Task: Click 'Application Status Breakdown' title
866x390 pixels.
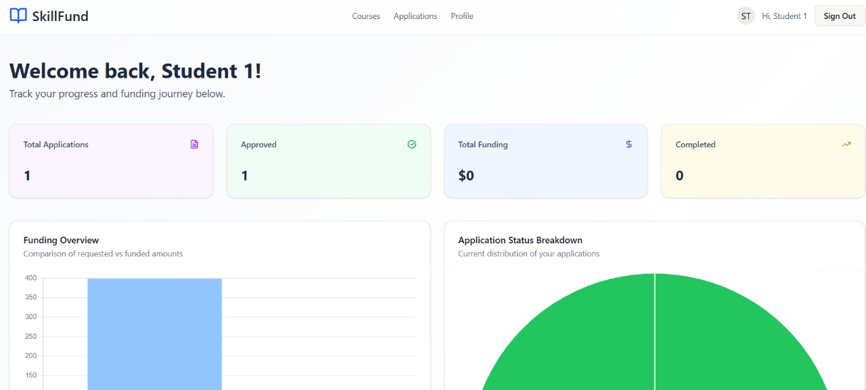Action: tap(520, 240)
